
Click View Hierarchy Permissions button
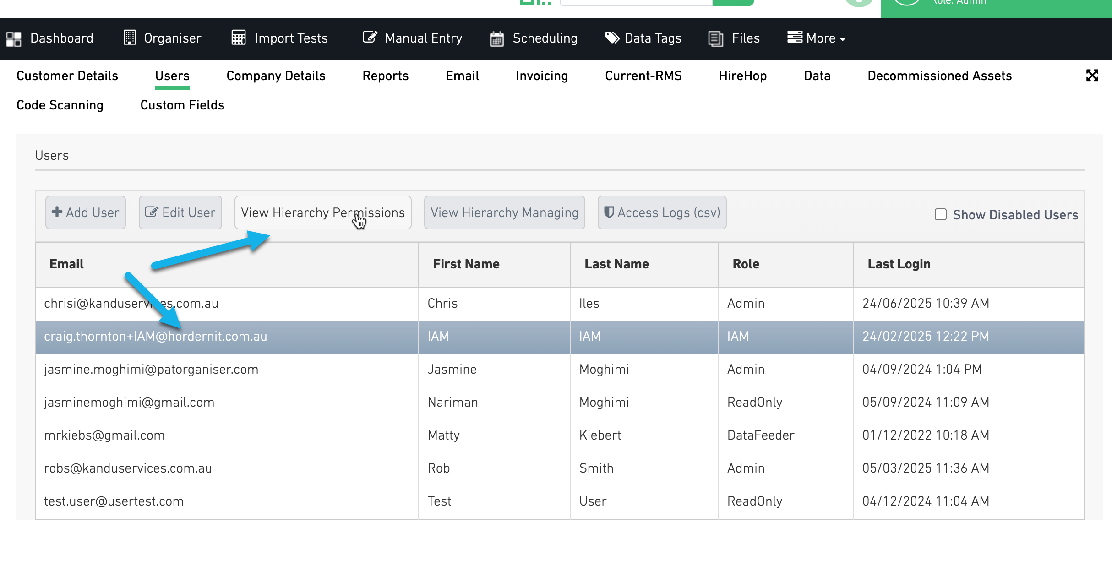(x=323, y=212)
